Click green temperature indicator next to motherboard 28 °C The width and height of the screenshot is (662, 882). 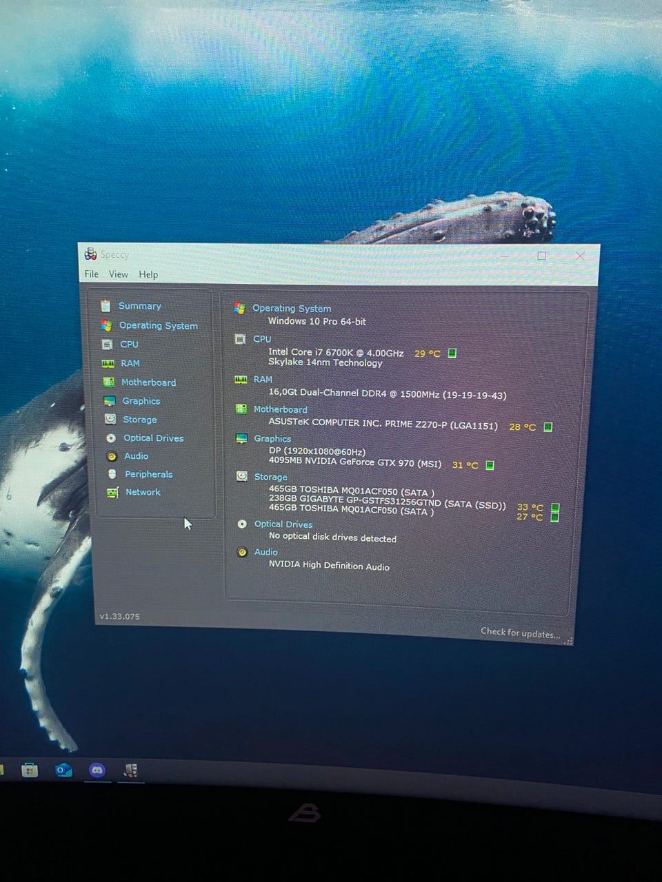tap(548, 427)
